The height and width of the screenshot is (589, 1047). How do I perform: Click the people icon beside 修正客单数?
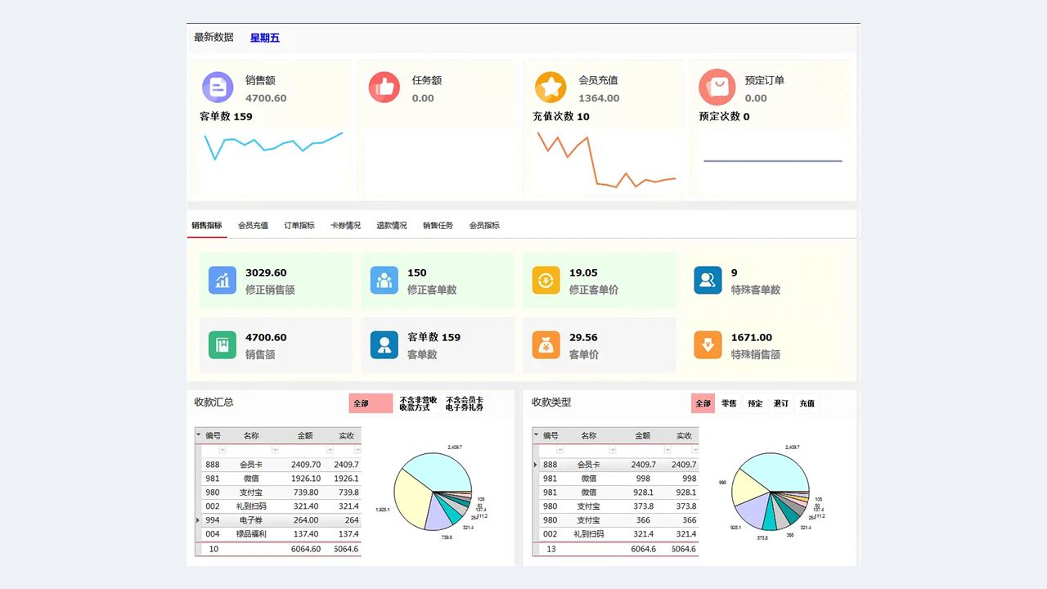(384, 281)
